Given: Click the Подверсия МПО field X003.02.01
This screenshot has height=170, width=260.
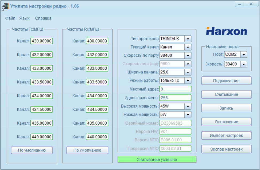Looking at the screenshot, I should point(175,148).
